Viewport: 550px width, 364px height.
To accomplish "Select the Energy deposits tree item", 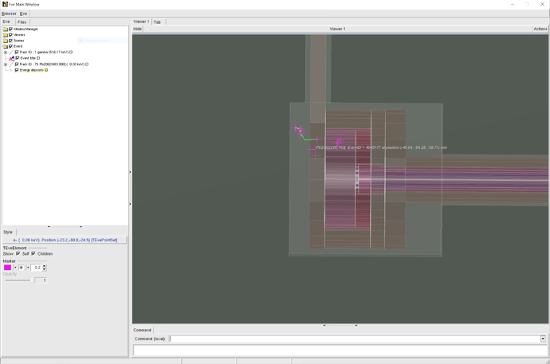I will point(32,70).
